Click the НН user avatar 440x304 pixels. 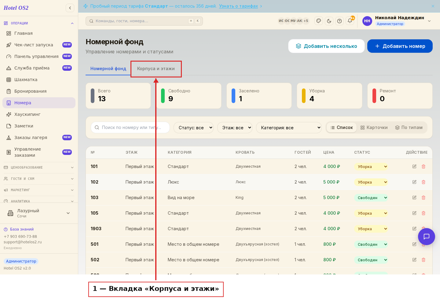click(x=367, y=21)
